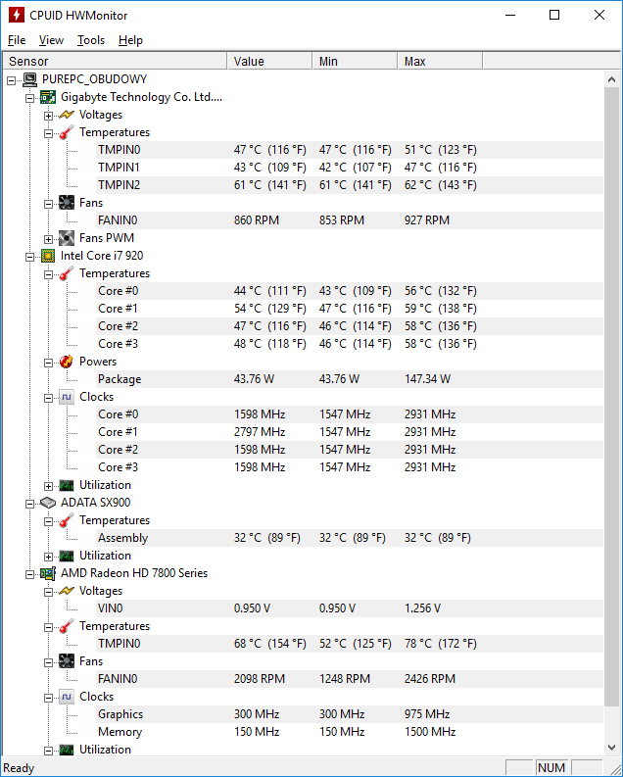Open the View menu
The image size is (623, 777).
point(51,40)
